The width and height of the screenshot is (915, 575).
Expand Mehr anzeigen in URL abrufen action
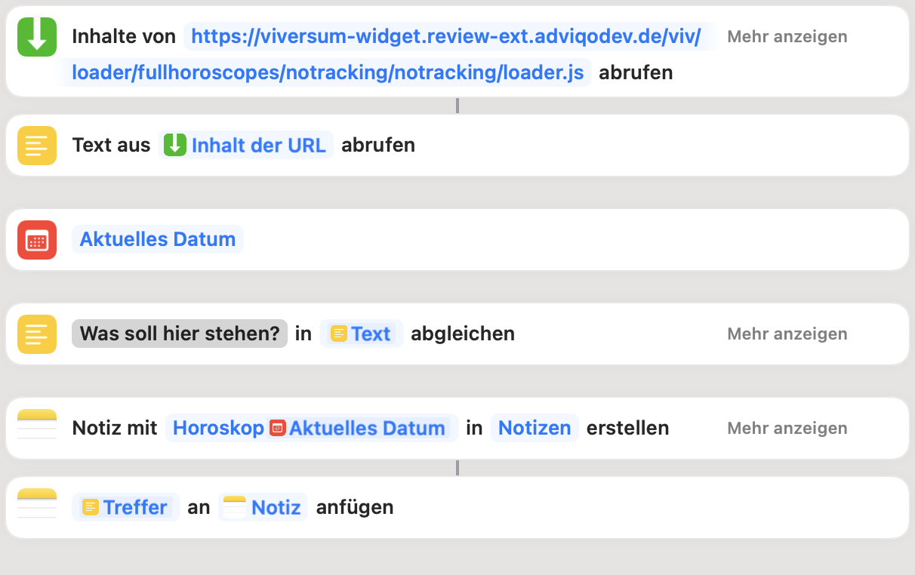click(x=787, y=37)
